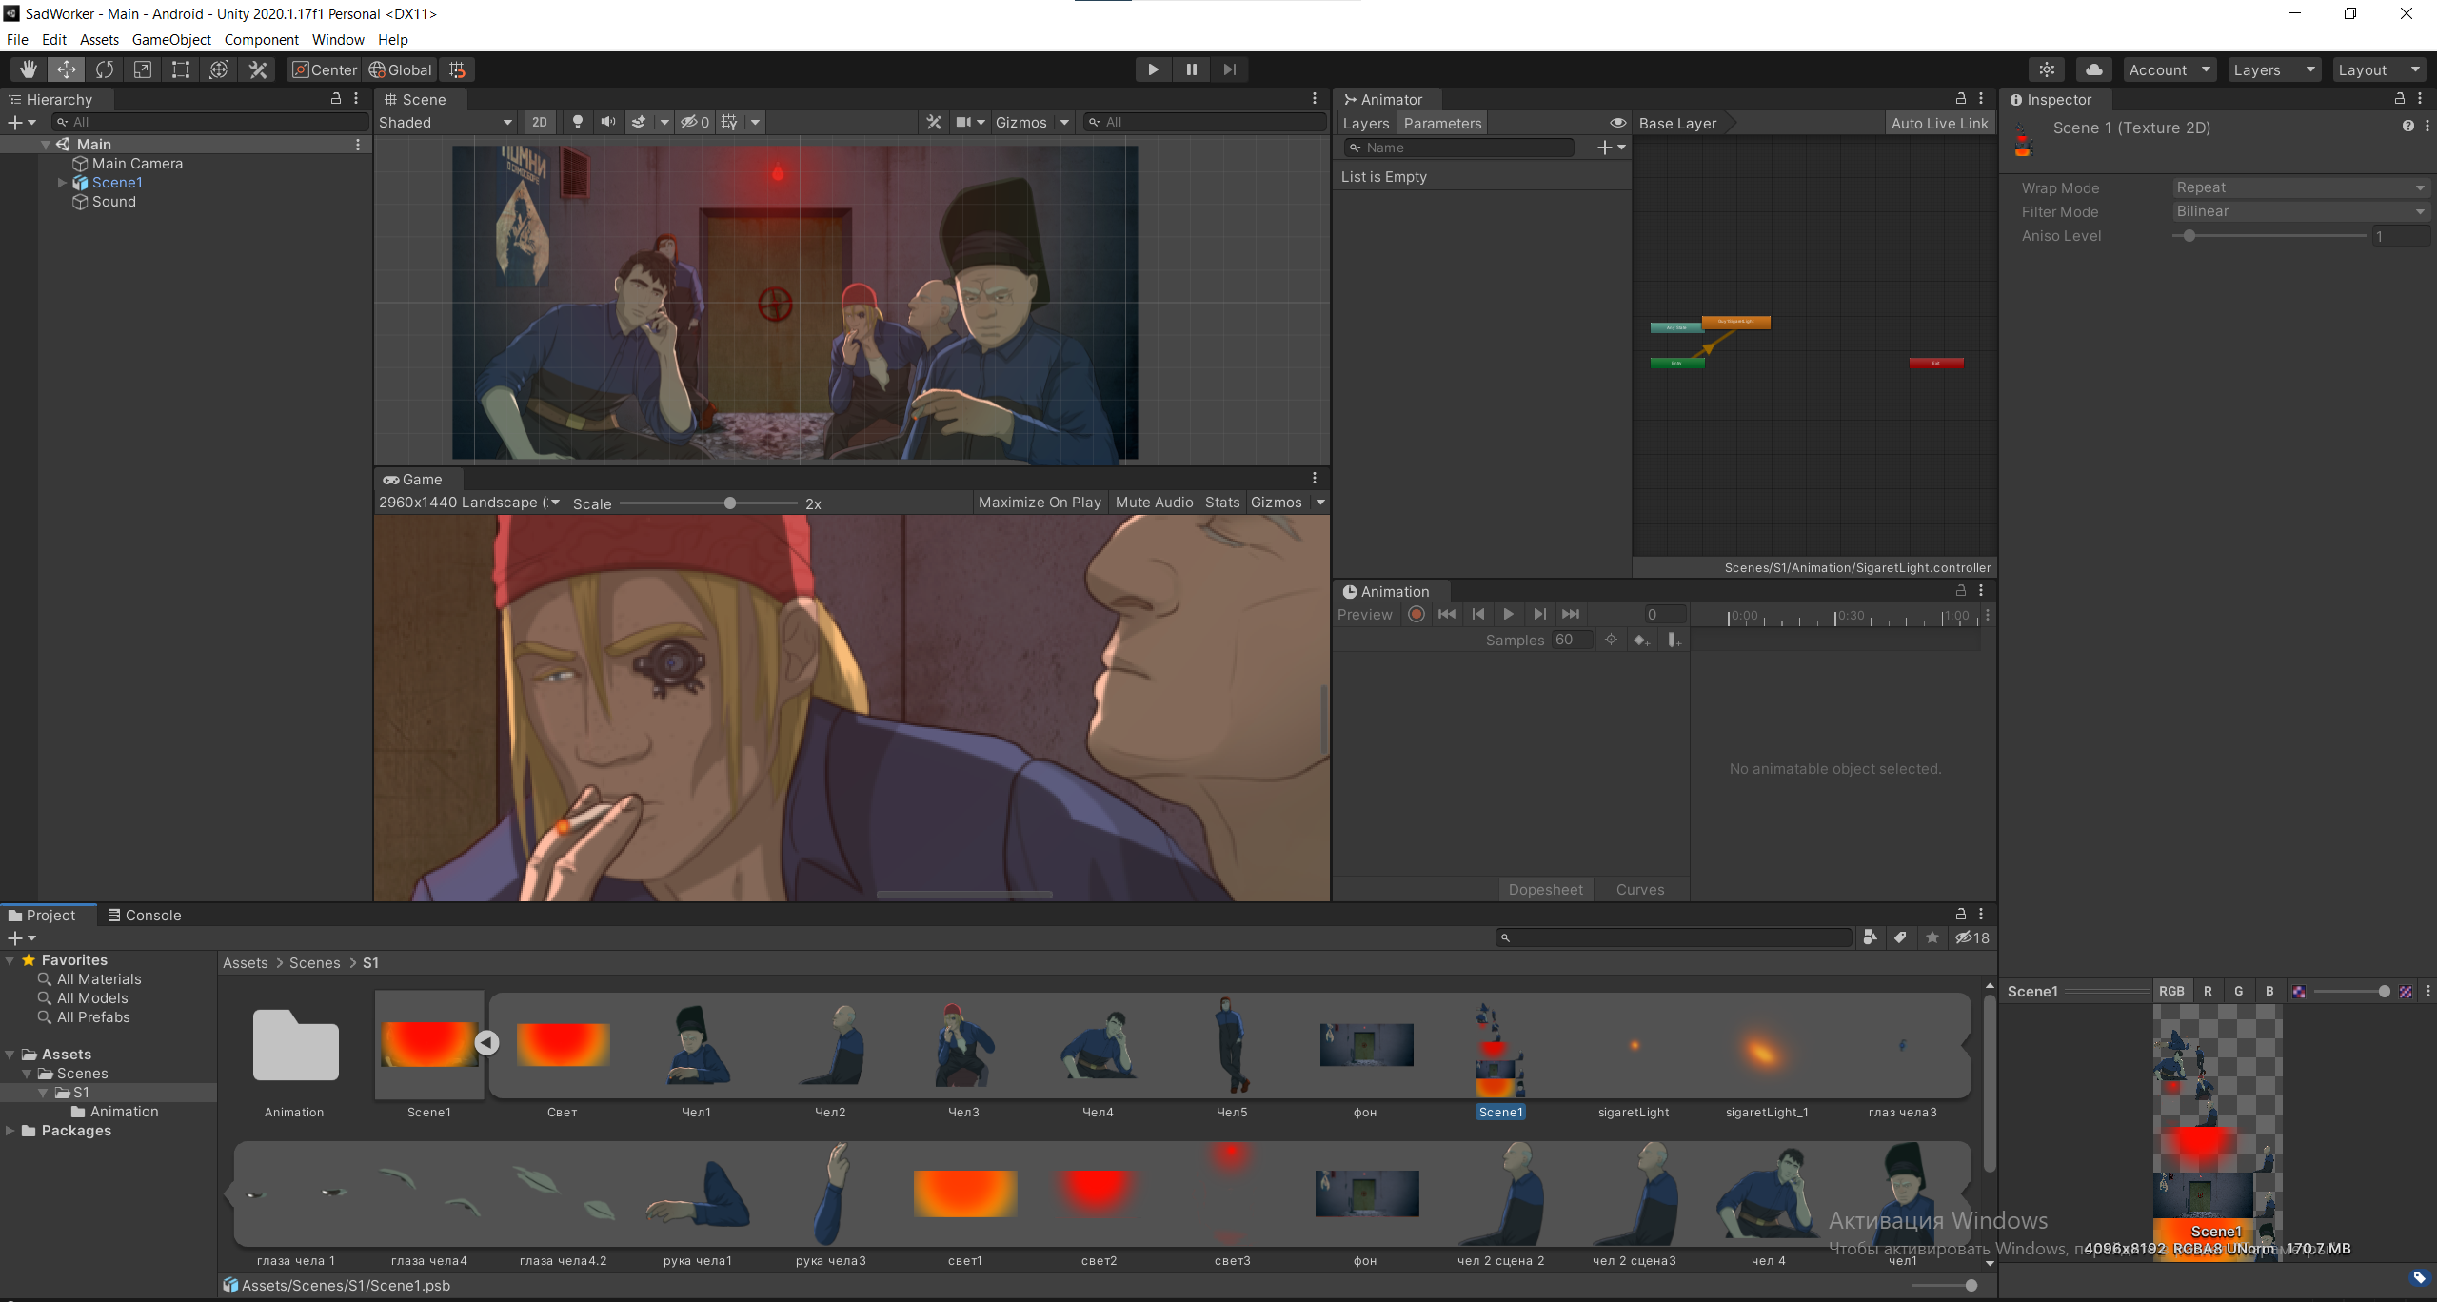Screen dimensions: 2437x1302
Task: Open the Window menu
Action: (x=338, y=39)
